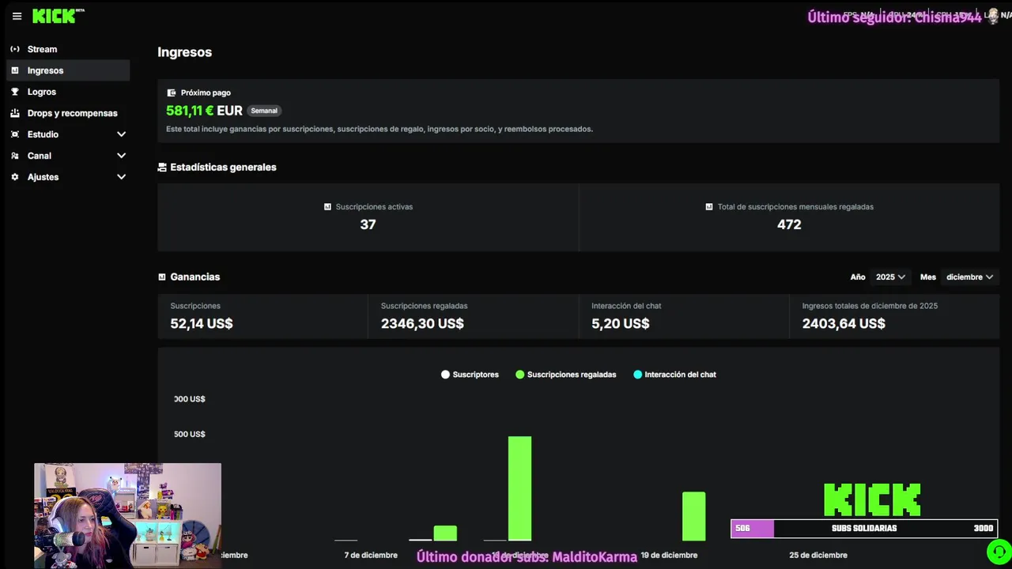Select the Stream broadcast icon in sidebar
The width and height of the screenshot is (1012, 569).
pyautogui.click(x=15, y=49)
